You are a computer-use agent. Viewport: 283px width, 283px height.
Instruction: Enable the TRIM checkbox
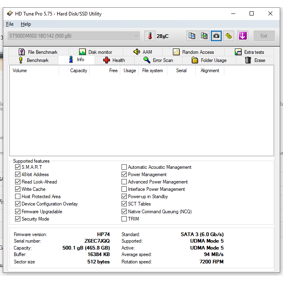pyautogui.click(x=124, y=219)
